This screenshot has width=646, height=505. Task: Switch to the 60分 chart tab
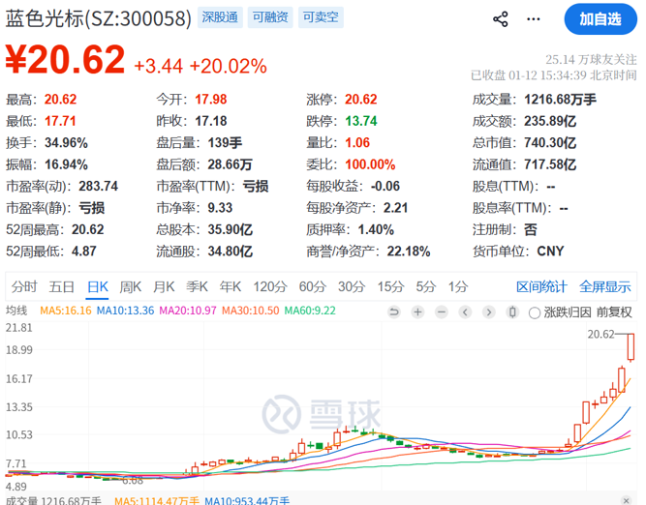(x=312, y=286)
